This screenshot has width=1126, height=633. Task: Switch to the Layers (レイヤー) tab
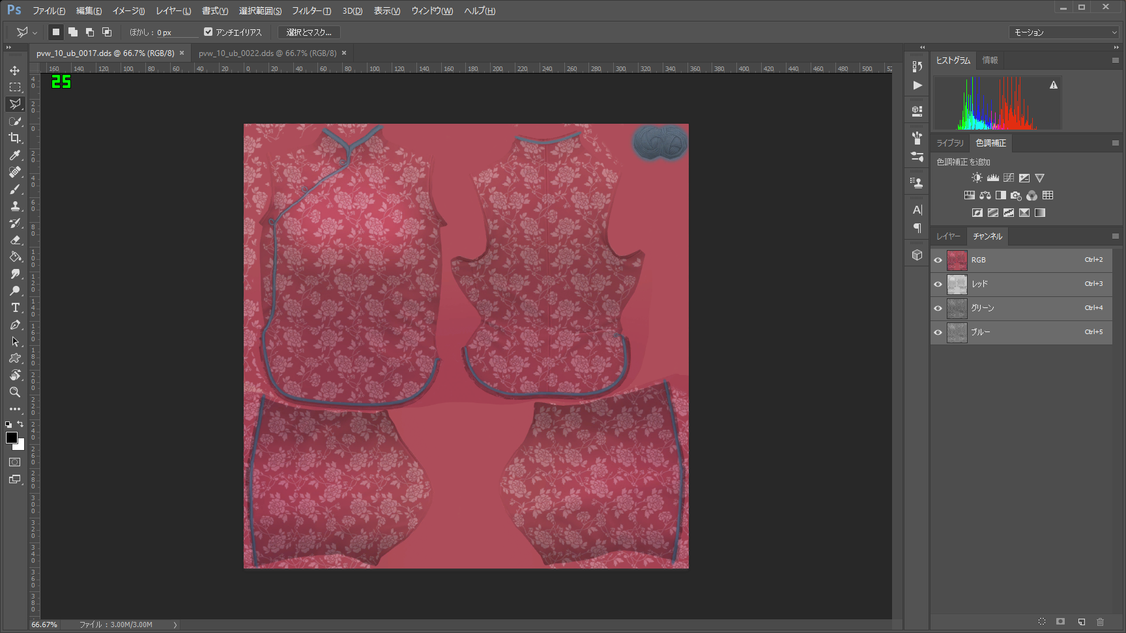click(x=948, y=236)
